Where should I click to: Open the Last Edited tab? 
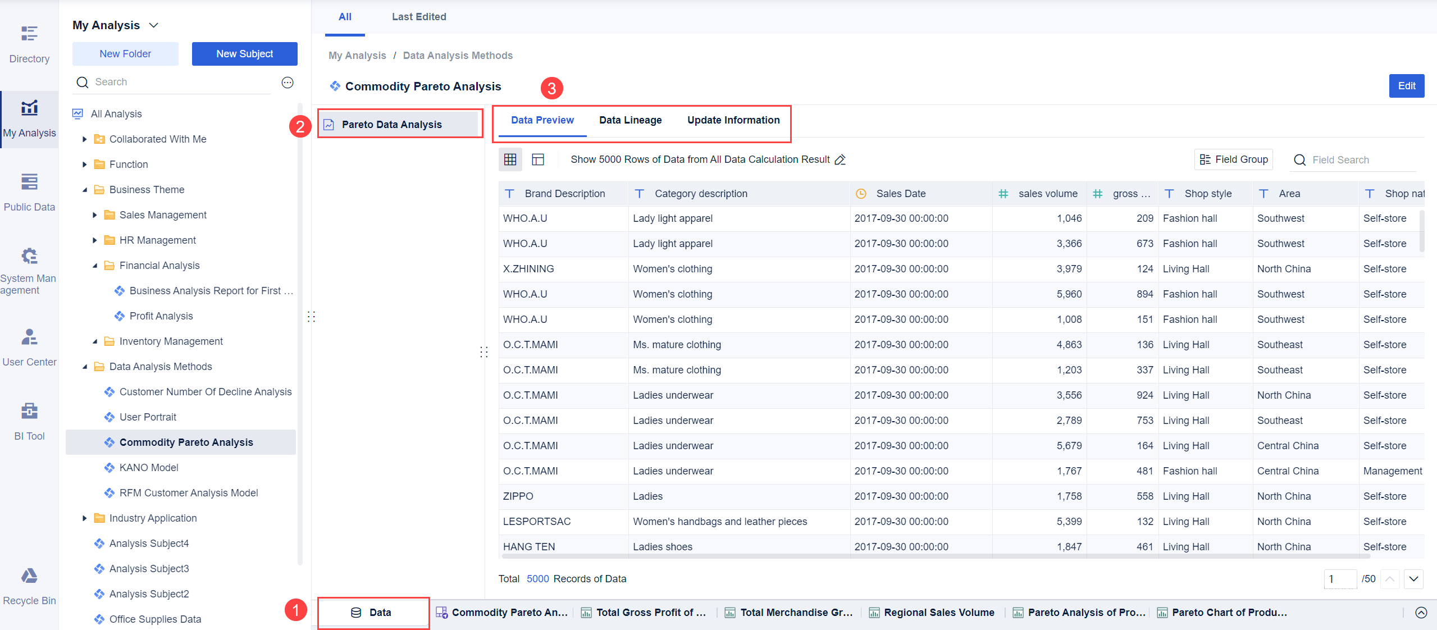pyautogui.click(x=419, y=17)
